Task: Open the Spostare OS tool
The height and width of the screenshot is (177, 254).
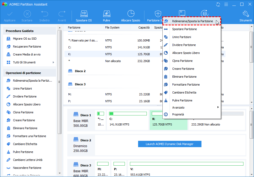Action: coord(84,16)
